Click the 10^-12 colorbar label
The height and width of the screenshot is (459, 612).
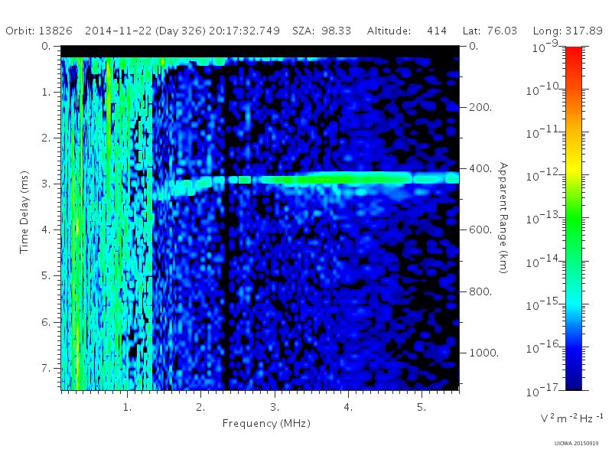click(544, 175)
